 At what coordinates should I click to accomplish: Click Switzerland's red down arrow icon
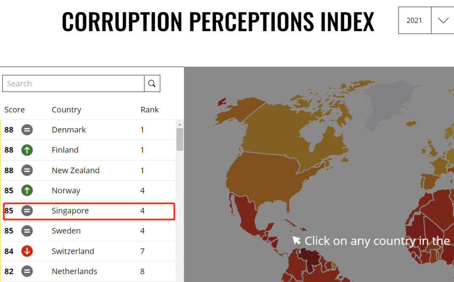pyautogui.click(x=27, y=251)
